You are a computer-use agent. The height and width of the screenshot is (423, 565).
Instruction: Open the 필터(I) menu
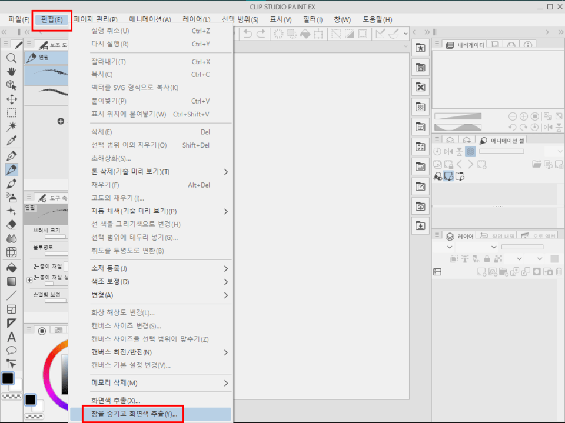(313, 19)
